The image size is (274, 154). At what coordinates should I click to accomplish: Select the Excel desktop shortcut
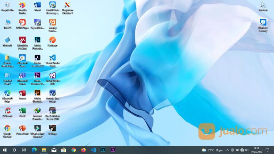22,112
